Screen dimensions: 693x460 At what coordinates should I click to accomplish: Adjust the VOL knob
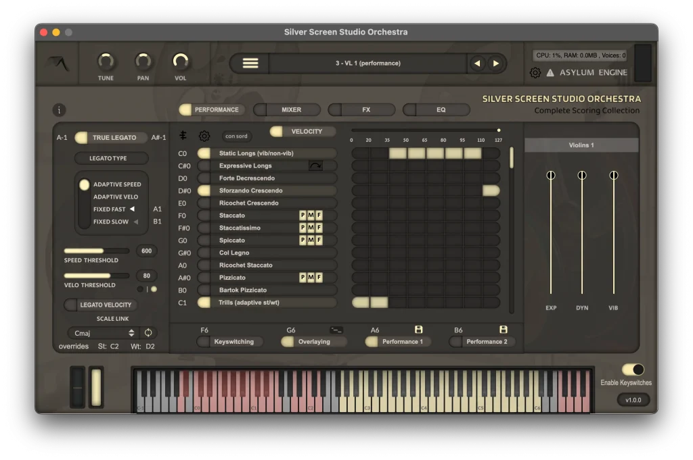tap(180, 61)
